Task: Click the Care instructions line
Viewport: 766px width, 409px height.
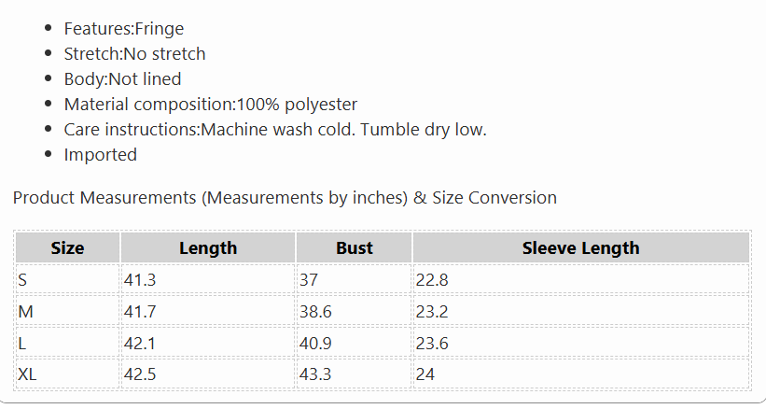Action: (275, 130)
